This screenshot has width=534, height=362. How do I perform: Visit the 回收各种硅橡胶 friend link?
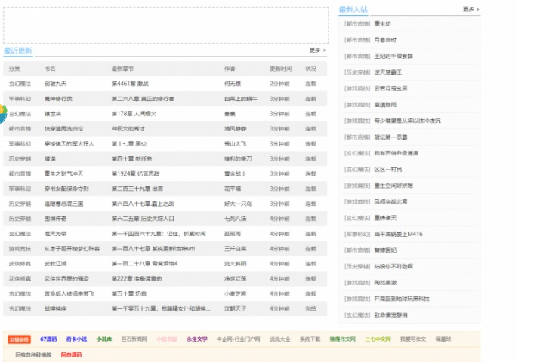pyautogui.click(x=33, y=354)
